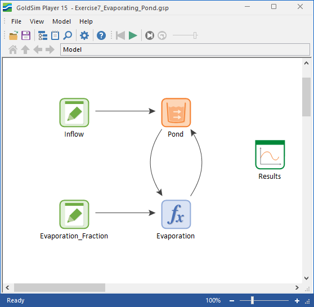The image size is (314, 307).
Task: Open a model file via folder icon
Action: click(14, 35)
